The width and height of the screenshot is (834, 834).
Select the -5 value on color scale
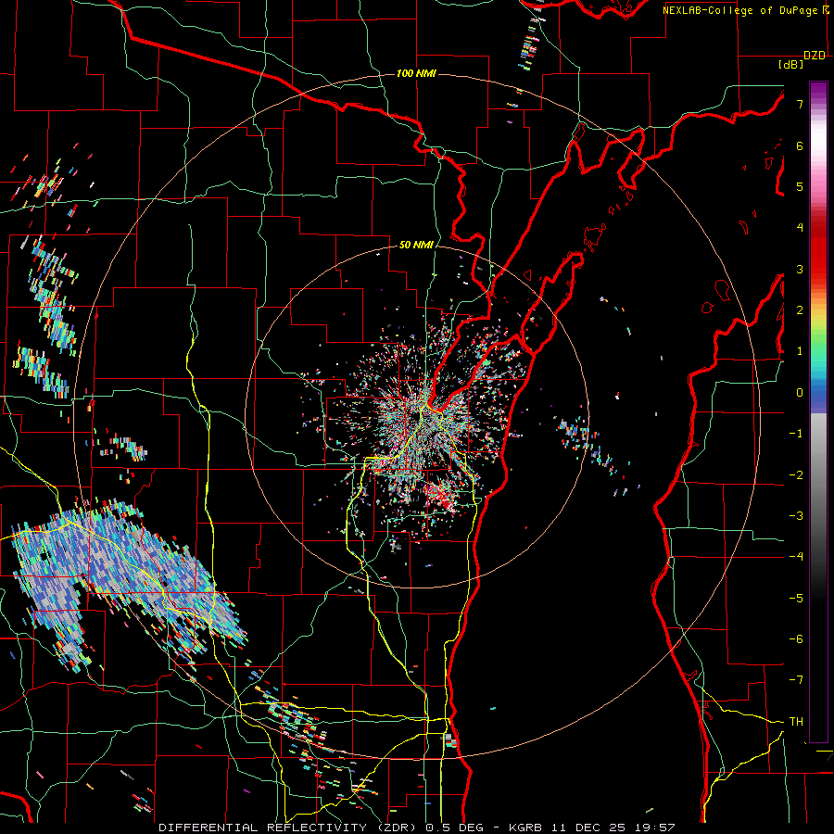(796, 599)
